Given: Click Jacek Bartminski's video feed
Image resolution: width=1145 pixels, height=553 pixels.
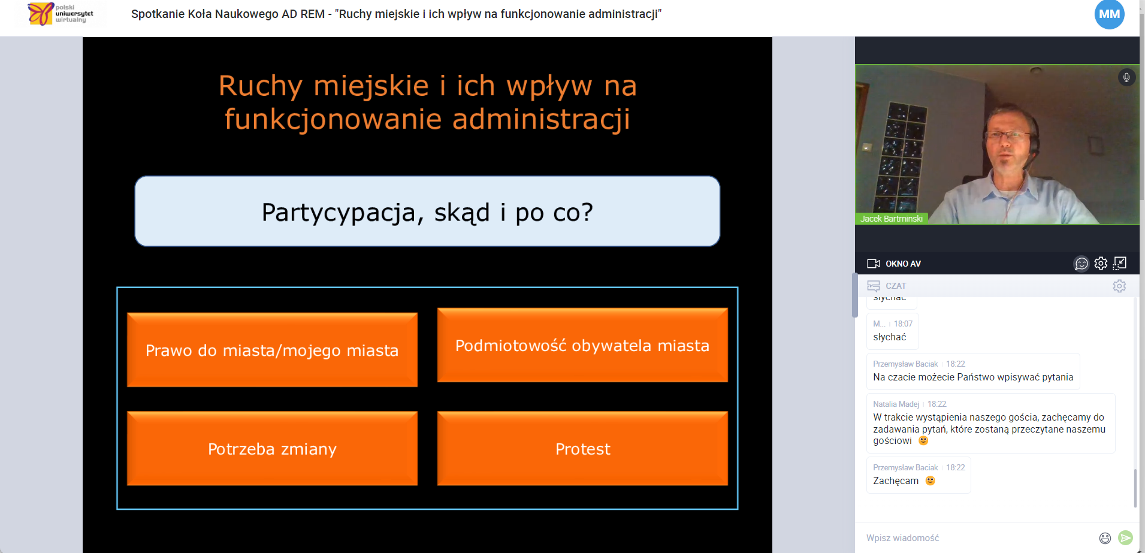Looking at the screenshot, I should click(x=997, y=144).
